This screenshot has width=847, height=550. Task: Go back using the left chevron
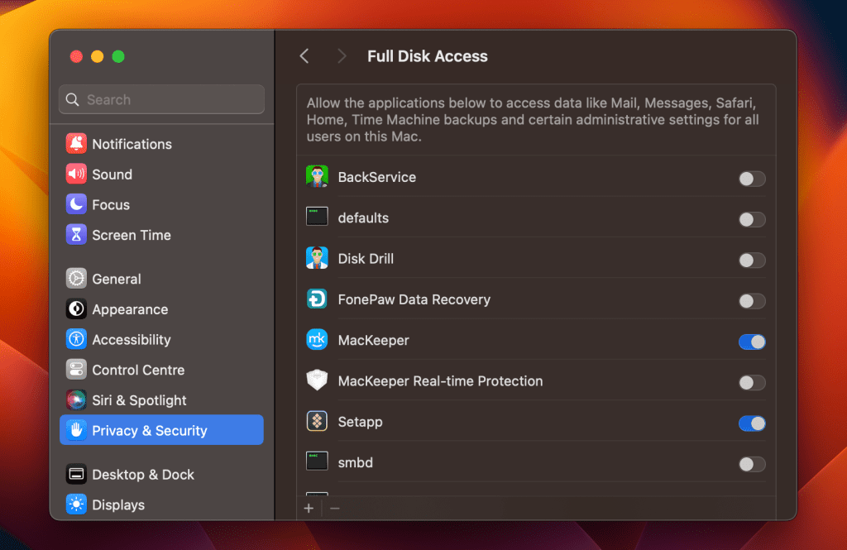[304, 56]
